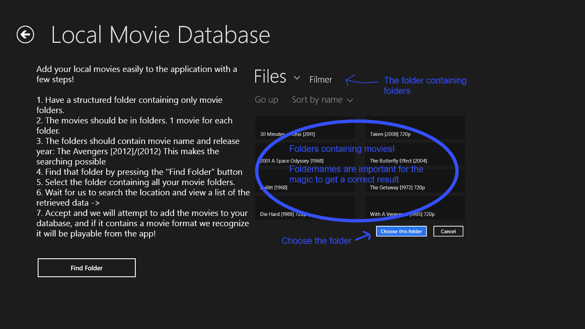The width and height of the screenshot is (585, 329).
Task: Click the chevron beside Sort by name
Action: tap(350, 100)
